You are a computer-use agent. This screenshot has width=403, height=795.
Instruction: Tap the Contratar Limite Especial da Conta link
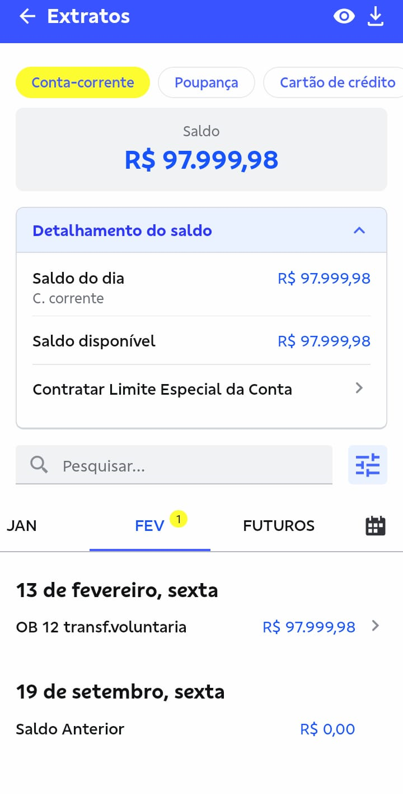(162, 390)
